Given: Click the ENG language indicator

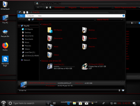Looking at the screenshot, I should (x=119, y=103).
